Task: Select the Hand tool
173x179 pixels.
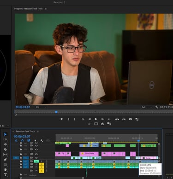Action: [5, 170]
